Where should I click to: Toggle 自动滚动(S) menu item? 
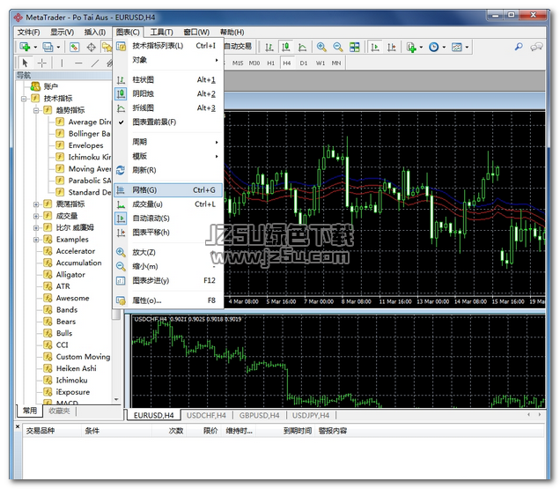(x=168, y=218)
